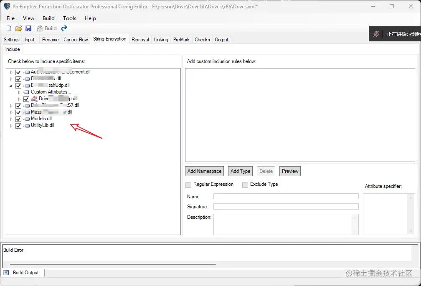Switch to the Removal tab
The height and width of the screenshot is (286, 421).
tap(140, 39)
